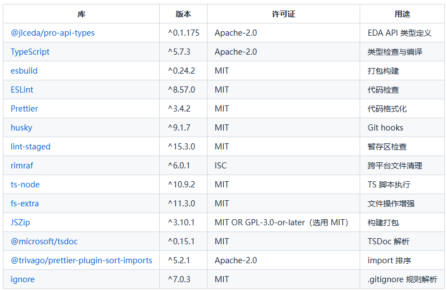This screenshot has width=447, height=290.
Task: Click the 类型检查与编译 cell
Action: [x=402, y=52]
